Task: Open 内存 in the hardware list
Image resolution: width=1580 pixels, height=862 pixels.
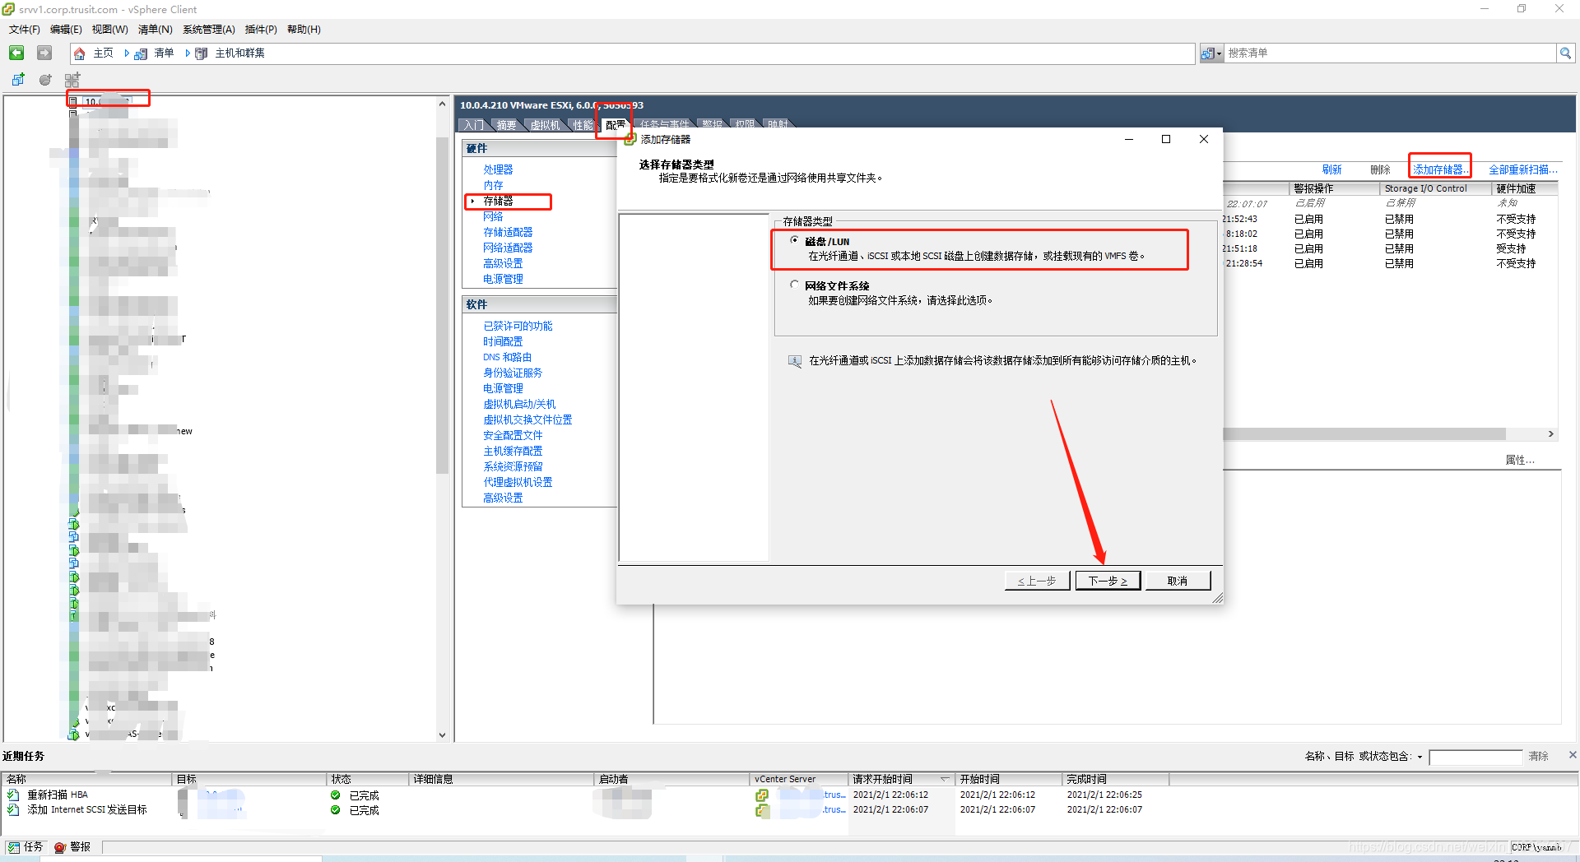Action: coord(493,185)
